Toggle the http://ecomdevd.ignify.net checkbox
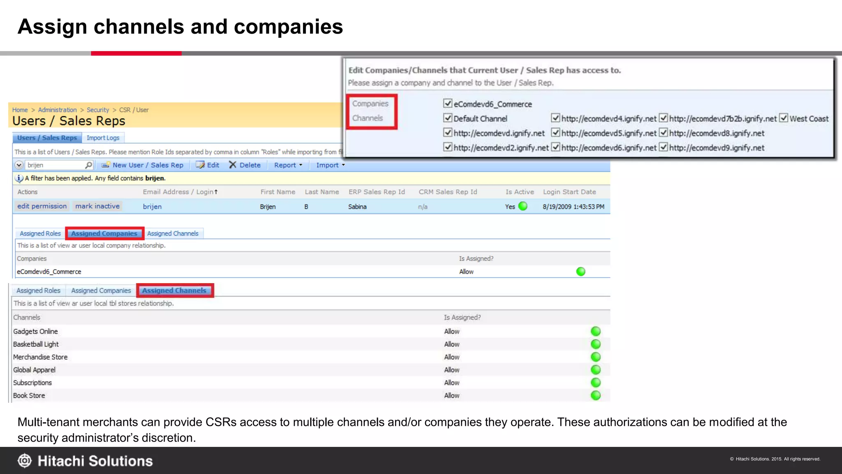842x474 pixels. (x=448, y=132)
